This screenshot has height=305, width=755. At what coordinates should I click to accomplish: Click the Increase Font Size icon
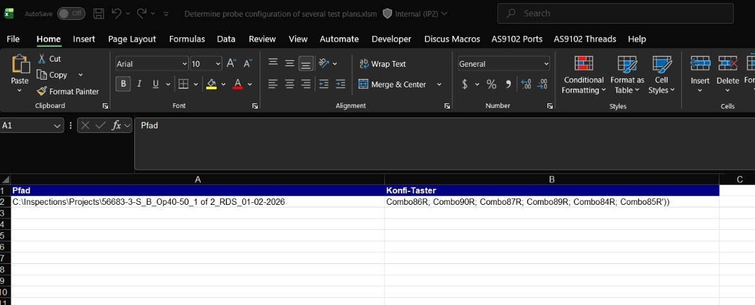tap(231, 64)
